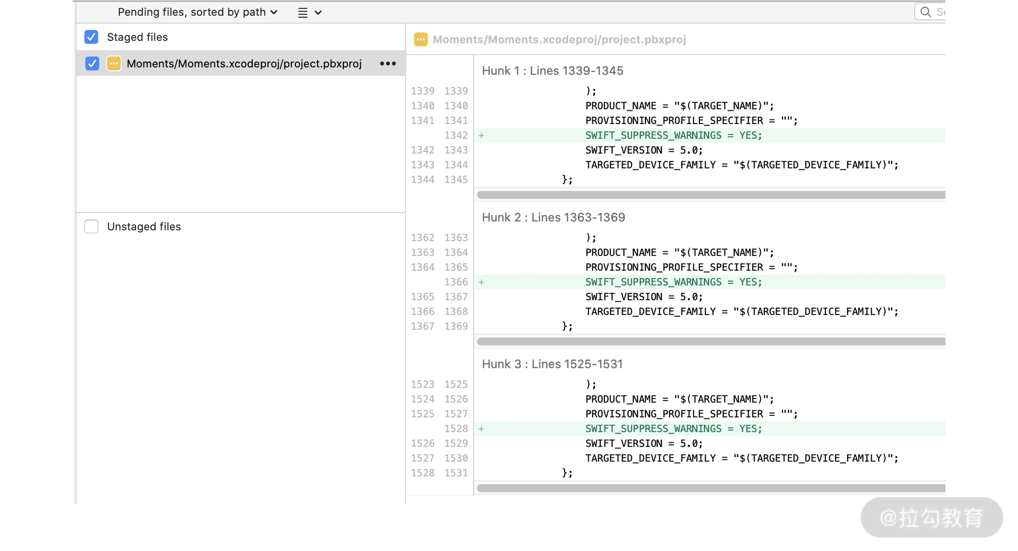Click Hunk 1 horizontal scrollbar
Viewport: 1018px width, 551px height.
[711, 195]
